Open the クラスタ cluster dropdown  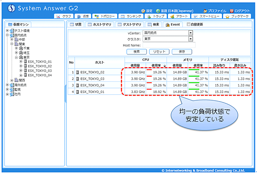[x=190, y=39]
